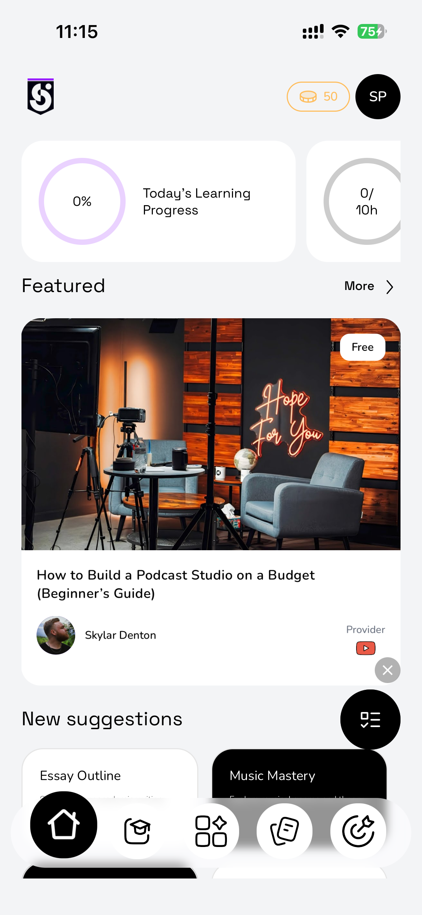
Task: Dismiss the floating checklist button with X
Action: [x=387, y=670]
